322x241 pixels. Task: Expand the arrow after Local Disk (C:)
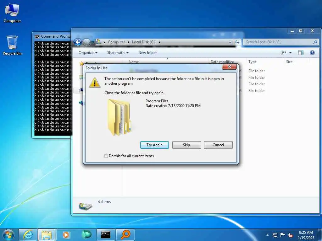click(x=159, y=42)
